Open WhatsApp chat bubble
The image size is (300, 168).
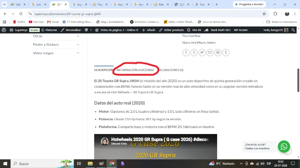(x=284, y=146)
